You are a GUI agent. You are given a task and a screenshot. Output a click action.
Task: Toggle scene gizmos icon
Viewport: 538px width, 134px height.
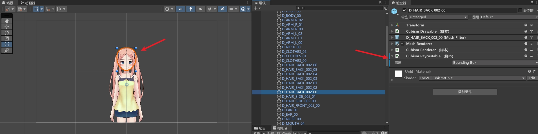[x=243, y=9]
